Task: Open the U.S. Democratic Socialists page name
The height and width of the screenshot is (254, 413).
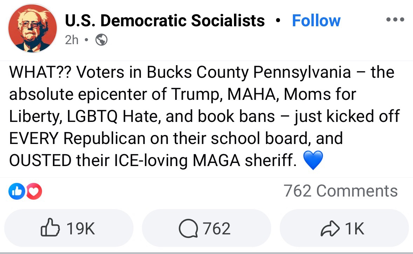Action: pos(165,21)
